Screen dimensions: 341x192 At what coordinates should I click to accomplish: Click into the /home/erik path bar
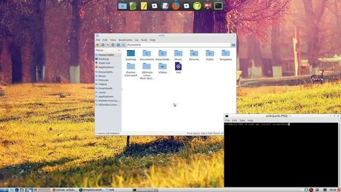[178, 45]
